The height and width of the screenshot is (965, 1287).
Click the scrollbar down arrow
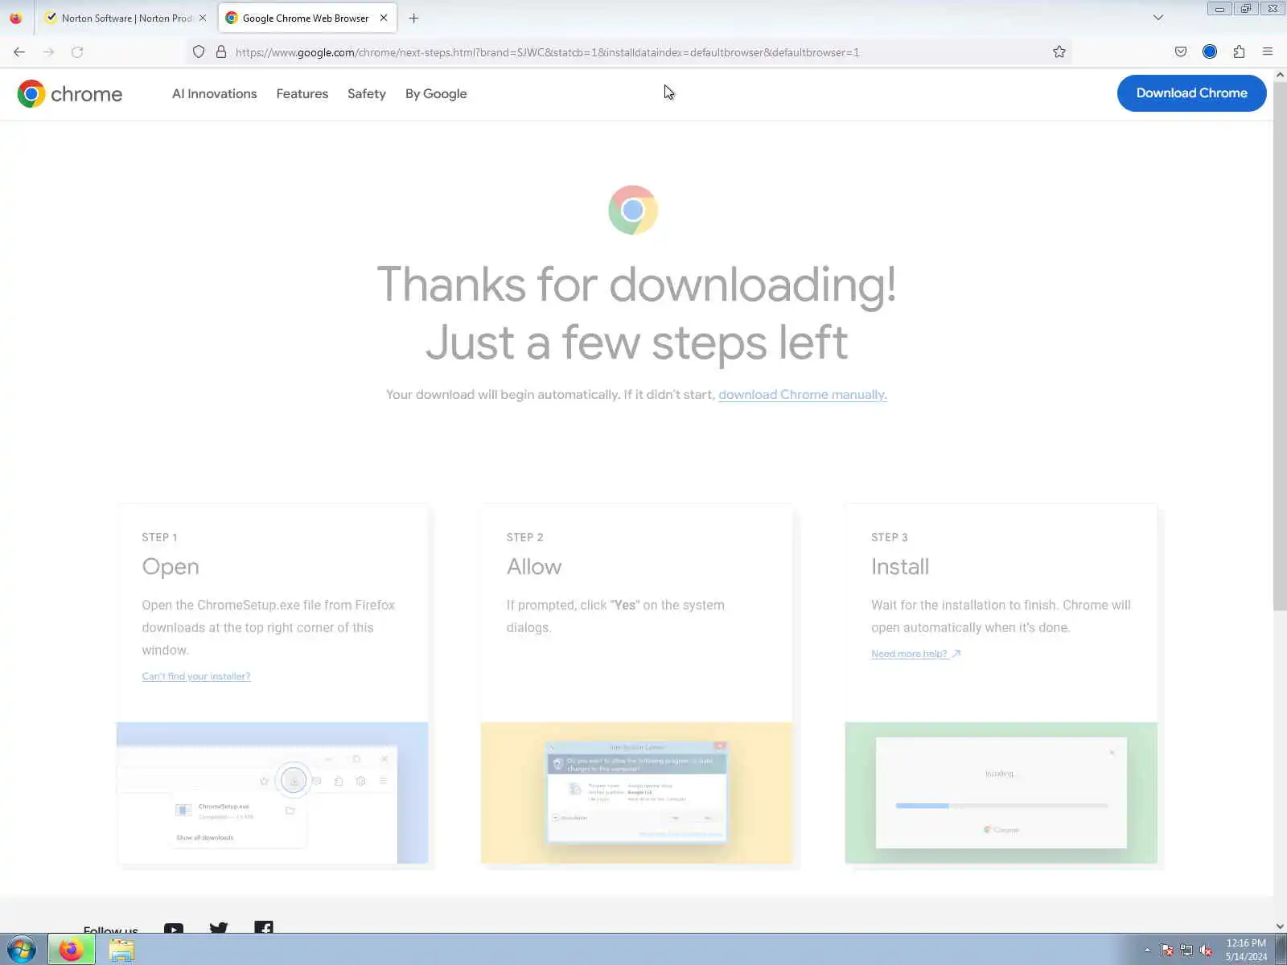1280,926
